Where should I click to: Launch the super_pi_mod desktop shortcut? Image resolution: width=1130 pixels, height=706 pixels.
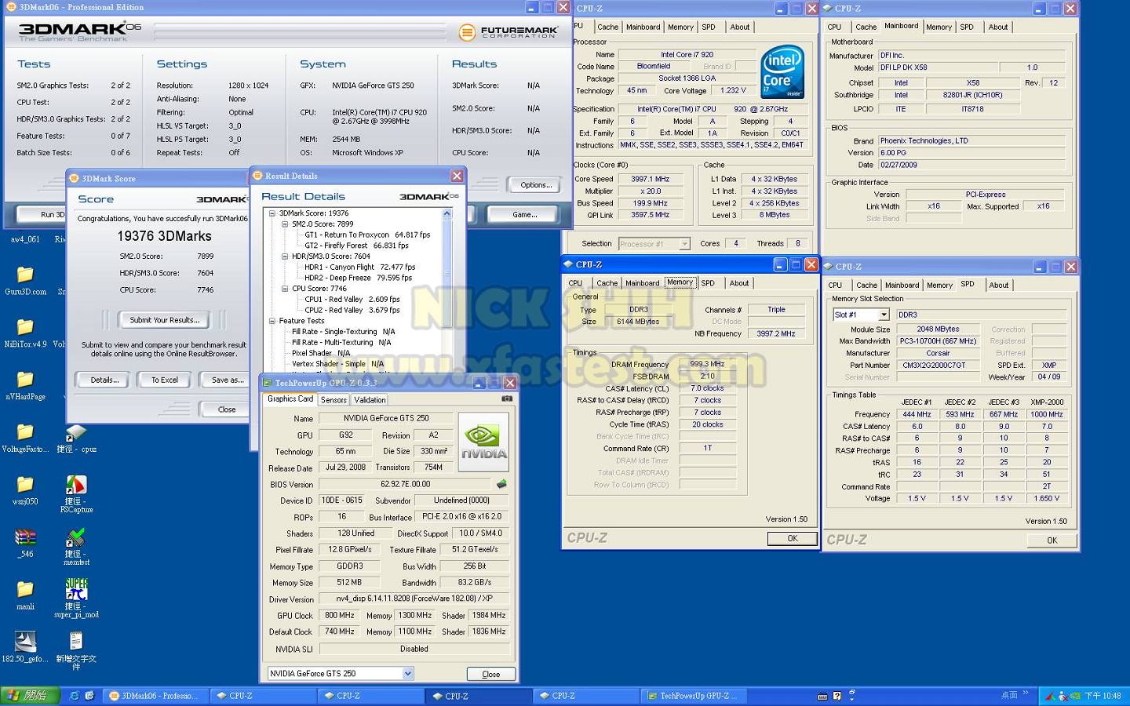76,599
